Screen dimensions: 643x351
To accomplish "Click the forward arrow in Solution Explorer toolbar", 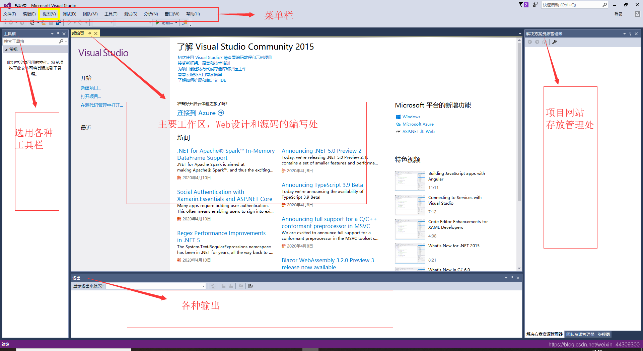I will [x=537, y=42].
